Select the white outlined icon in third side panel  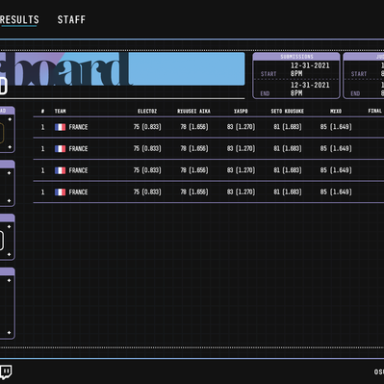(2, 241)
